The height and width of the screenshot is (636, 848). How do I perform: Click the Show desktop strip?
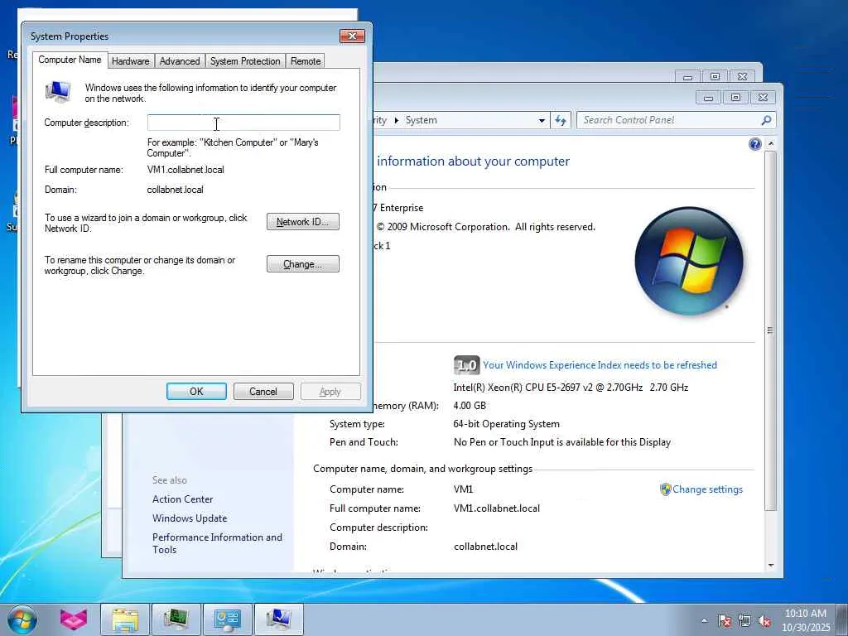[x=842, y=619]
